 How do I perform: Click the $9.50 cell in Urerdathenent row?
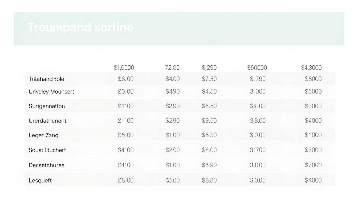coord(209,121)
